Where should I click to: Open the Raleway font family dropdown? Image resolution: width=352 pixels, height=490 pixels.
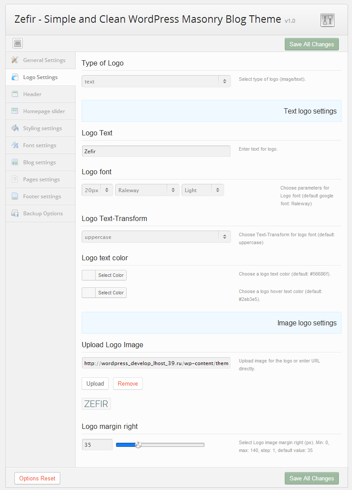(x=147, y=190)
